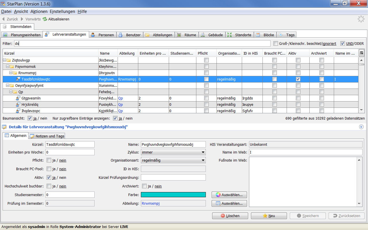
Task: Open the Einstellungen menu
Action: 62,11
